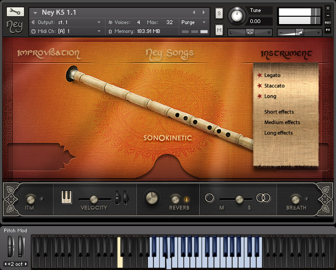The image size is (336, 270).
Task: Click the pan slider center marker
Action: pyautogui.click(x=250, y=32)
